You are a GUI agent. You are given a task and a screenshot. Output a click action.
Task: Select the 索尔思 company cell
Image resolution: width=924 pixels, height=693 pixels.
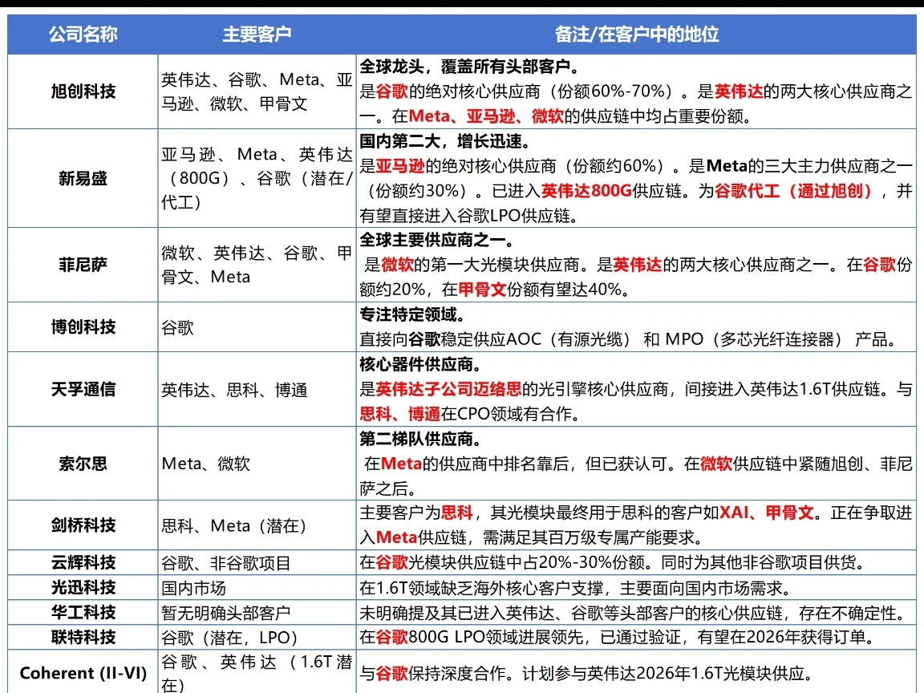(x=83, y=464)
